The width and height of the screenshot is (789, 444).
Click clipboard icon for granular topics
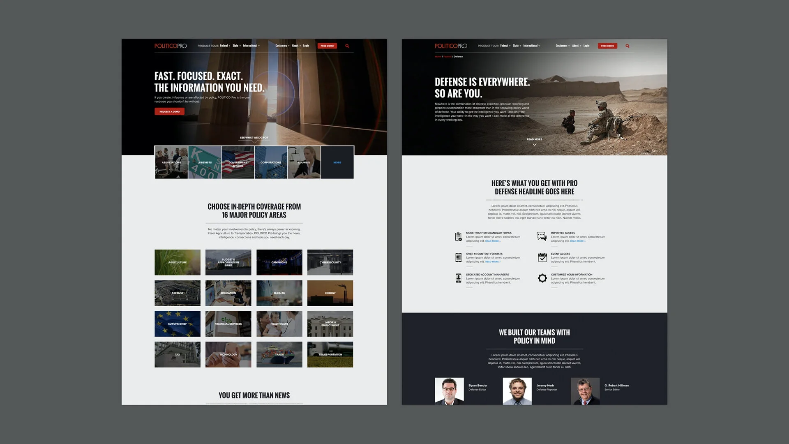click(x=458, y=236)
